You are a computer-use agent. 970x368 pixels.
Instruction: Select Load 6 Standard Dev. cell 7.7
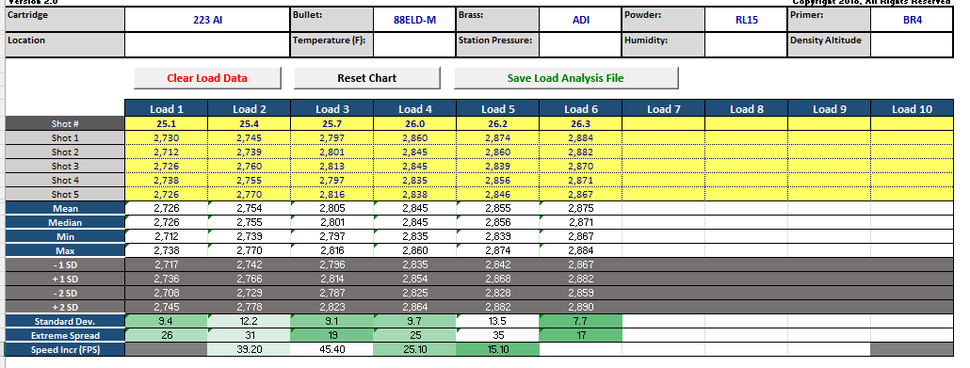(x=581, y=321)
